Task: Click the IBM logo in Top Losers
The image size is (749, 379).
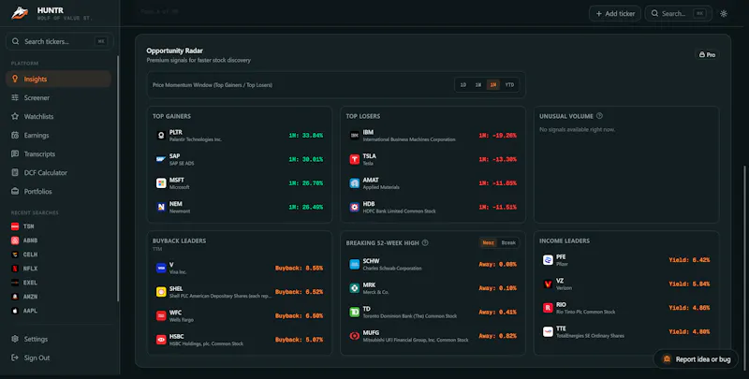Action: pyautogui.click(x=355, y=136)
